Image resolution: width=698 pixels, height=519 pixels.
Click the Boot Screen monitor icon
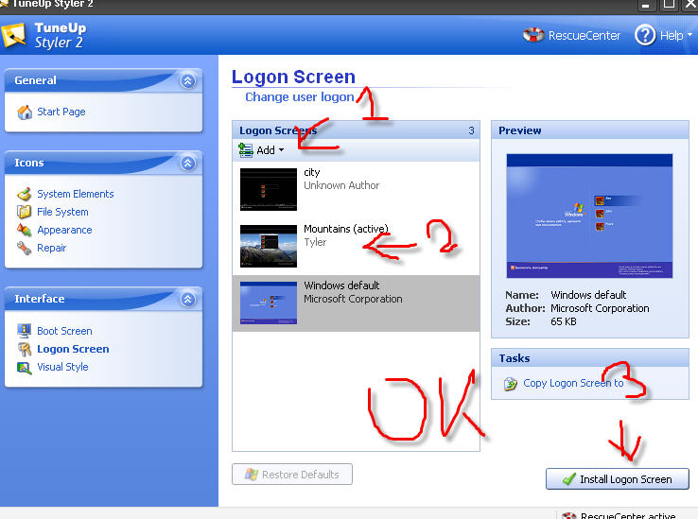click(24, 331)
